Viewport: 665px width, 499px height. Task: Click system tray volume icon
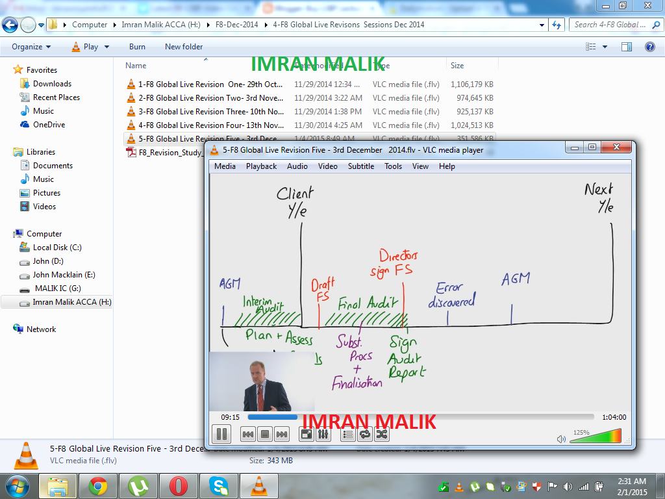[x=568, y=487]
